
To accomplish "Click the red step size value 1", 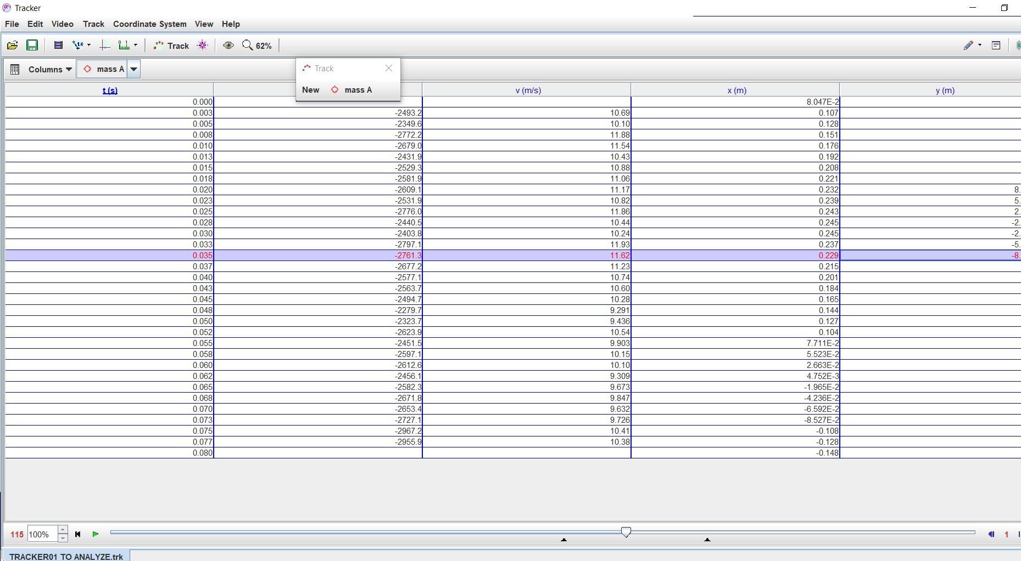I will pos(1007,534).
